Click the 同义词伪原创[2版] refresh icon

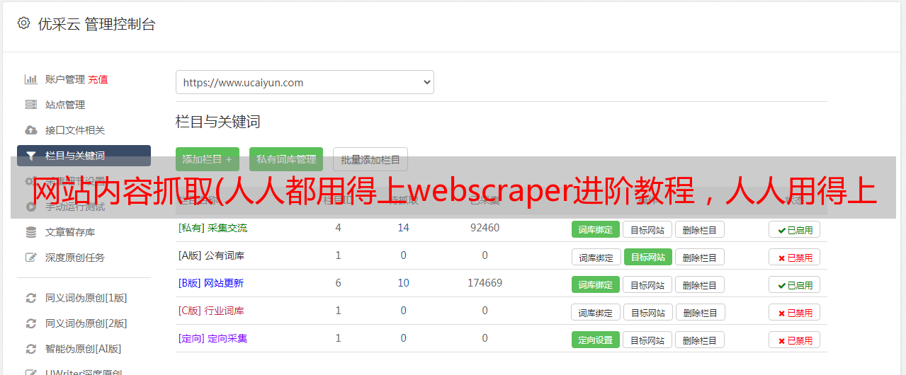(x=30, y=323)
